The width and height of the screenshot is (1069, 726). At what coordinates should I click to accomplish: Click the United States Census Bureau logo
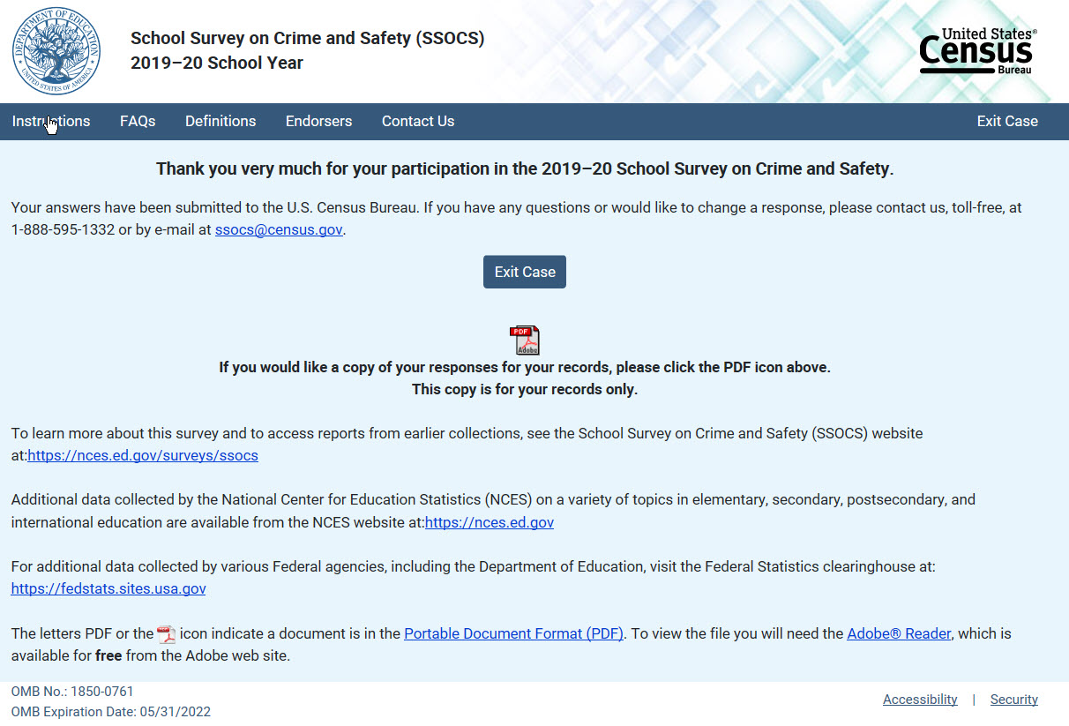pyautogui.click(x=977, y=51)
